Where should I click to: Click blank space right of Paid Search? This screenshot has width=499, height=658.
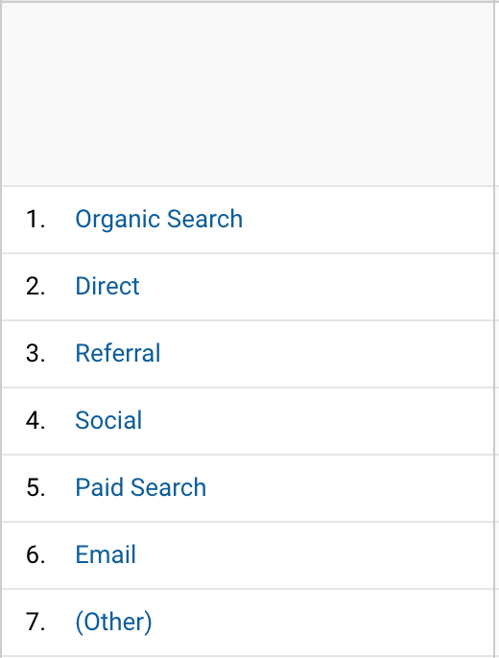pos(349,487)
